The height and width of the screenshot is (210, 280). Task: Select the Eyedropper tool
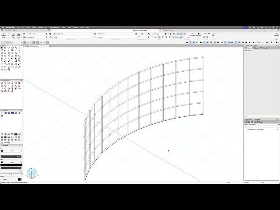click(x=5, y=59)
